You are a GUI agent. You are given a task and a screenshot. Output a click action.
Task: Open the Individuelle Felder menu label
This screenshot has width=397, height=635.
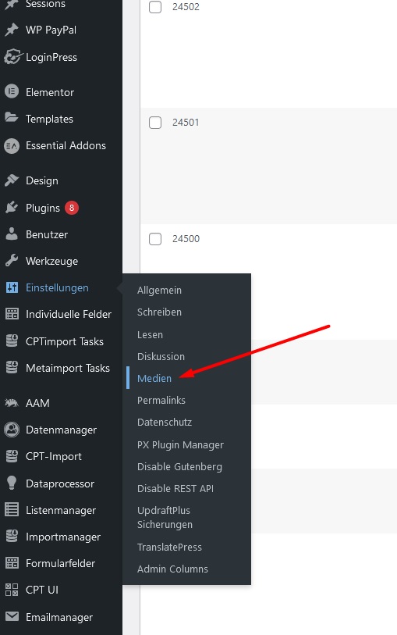coord(69,314)
